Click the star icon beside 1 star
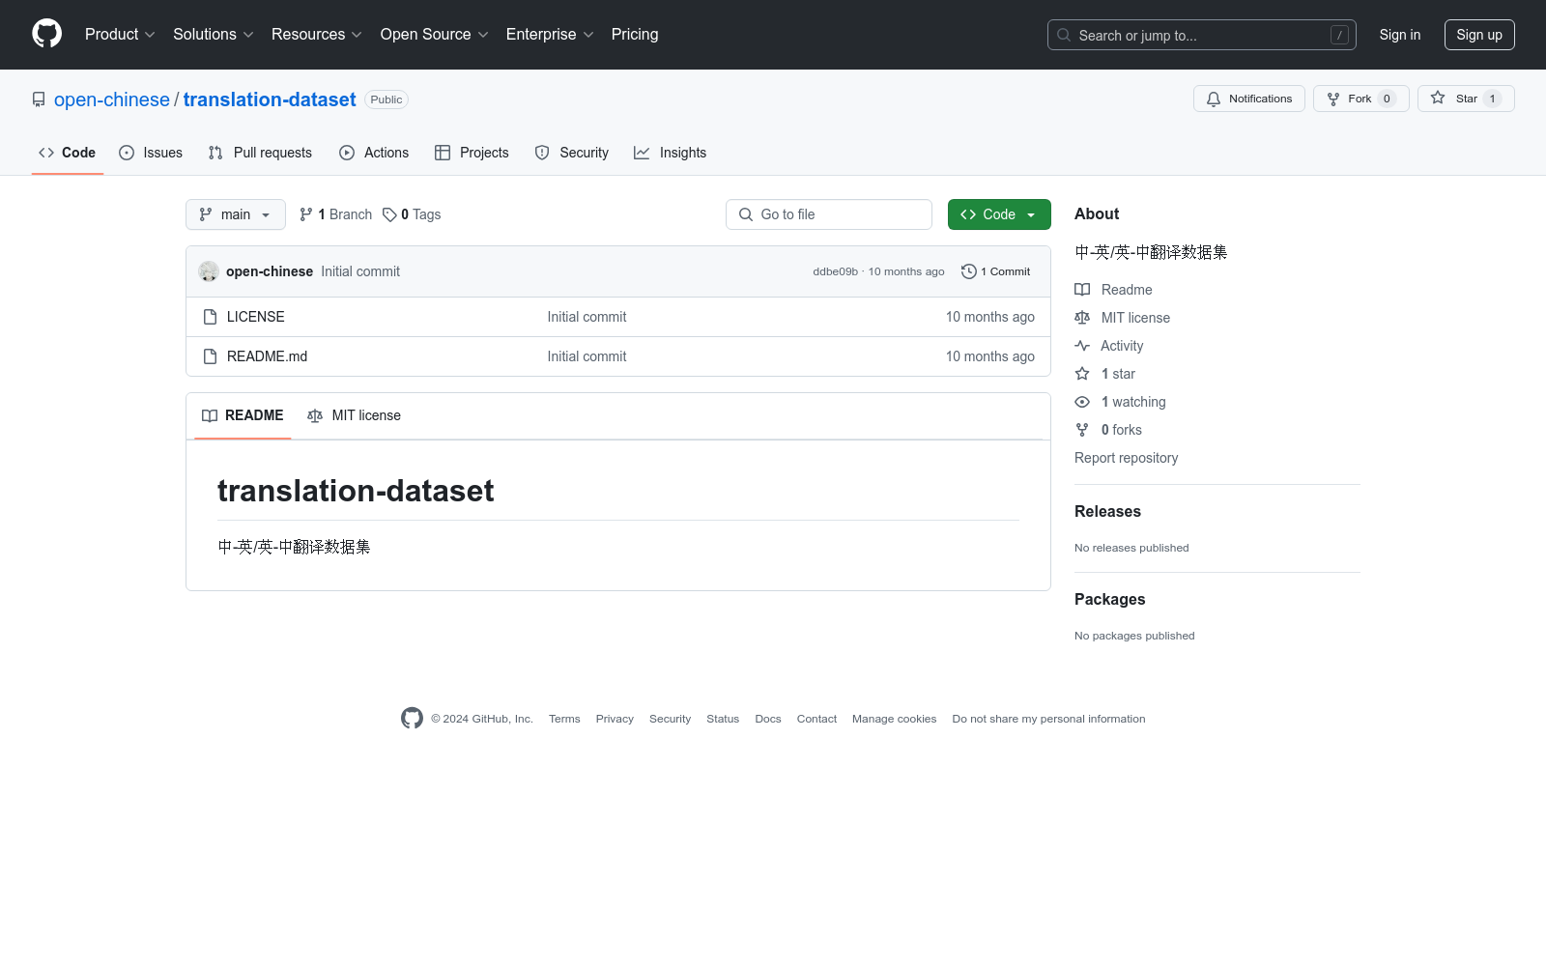This screenshot has height=966, width=1546. (1082, 374)
